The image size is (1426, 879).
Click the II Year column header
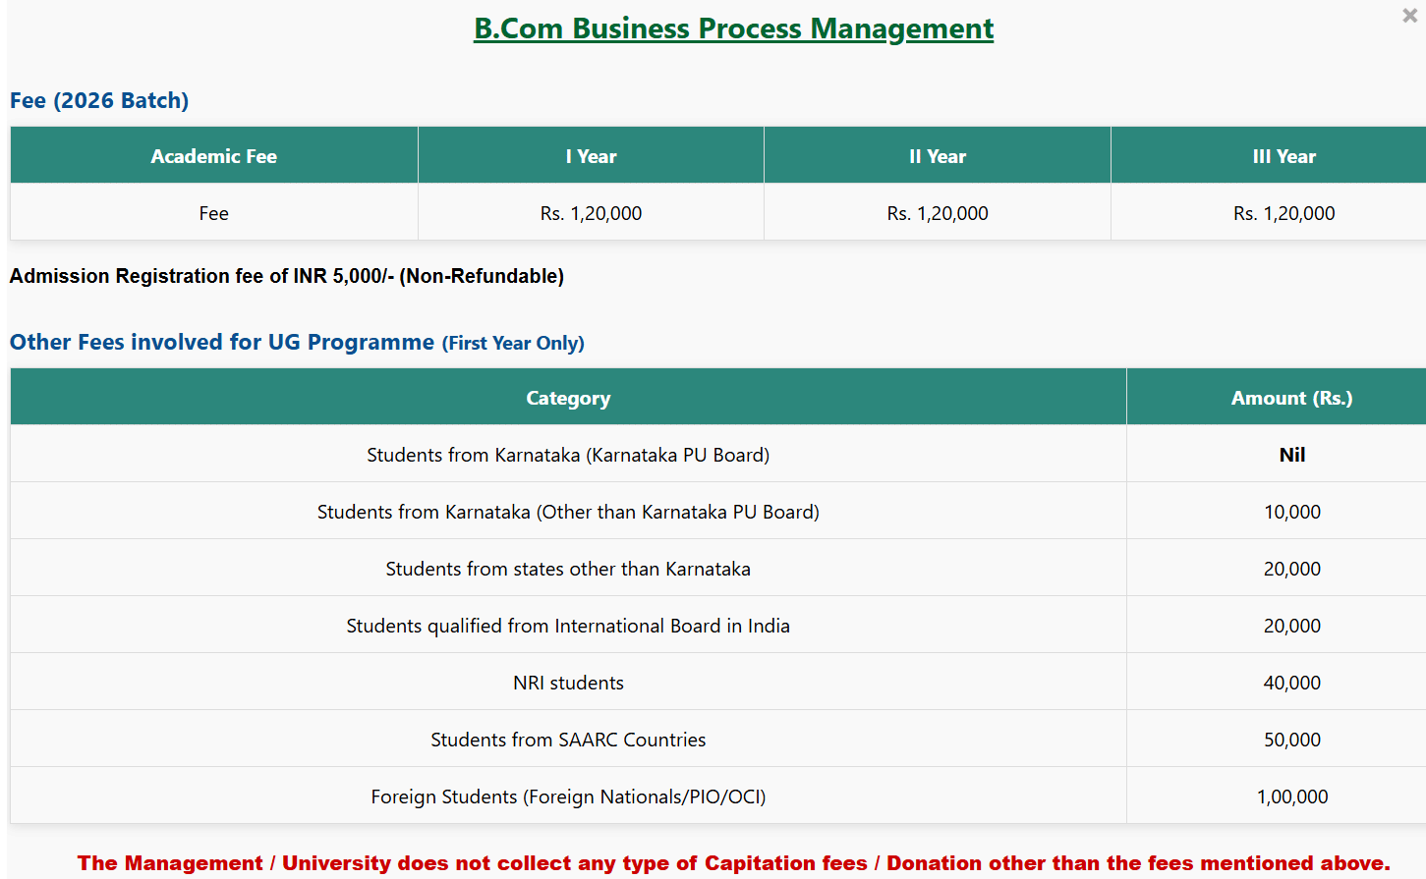pyautogui.click(x=937, y=156)
